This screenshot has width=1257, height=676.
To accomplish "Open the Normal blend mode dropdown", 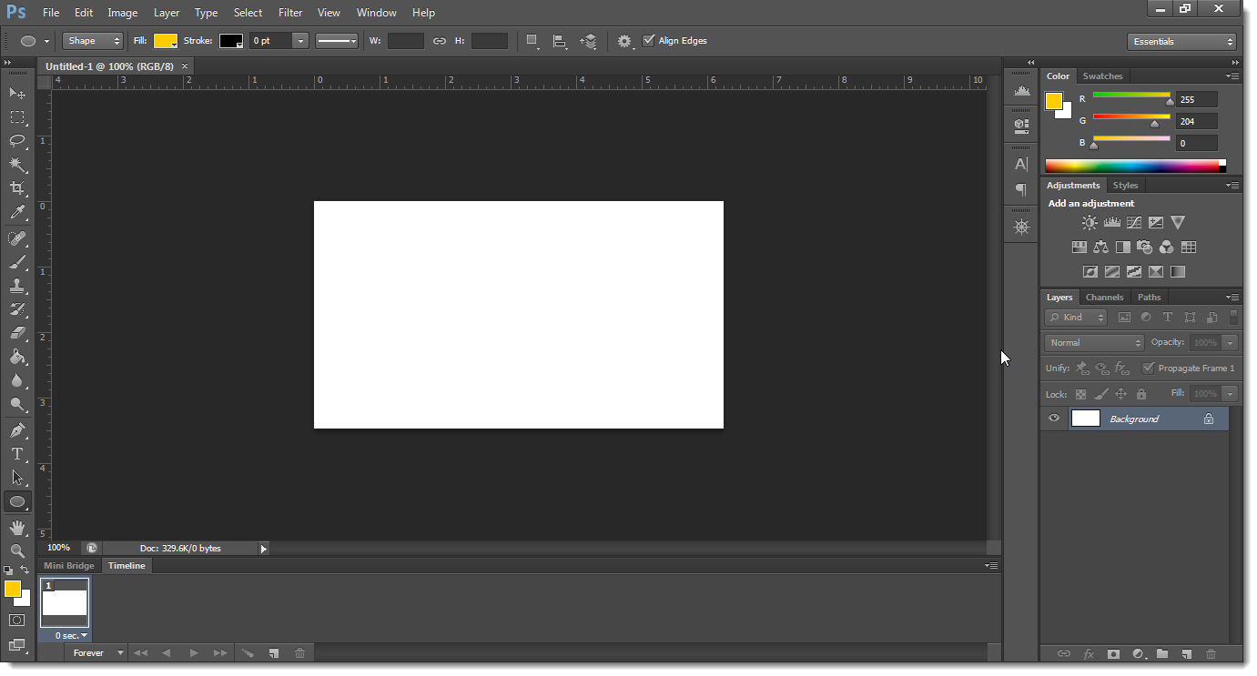I will pyautogui.click(x=1094, y=343).
